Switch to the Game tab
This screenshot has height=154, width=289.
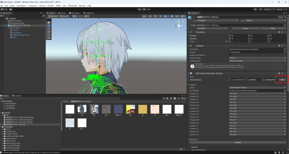pyautogui.click(x=62, y=13)
